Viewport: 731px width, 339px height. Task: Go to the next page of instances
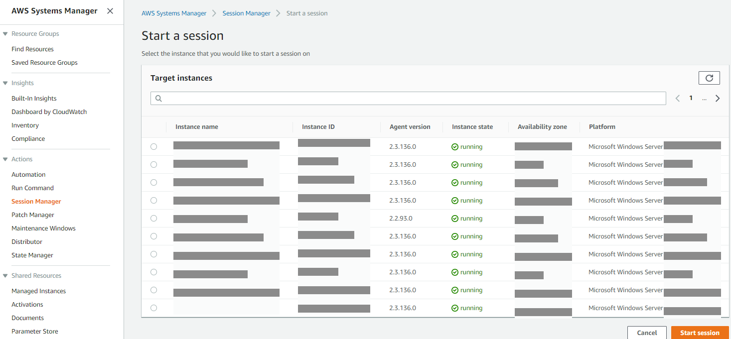pos(718,98)
